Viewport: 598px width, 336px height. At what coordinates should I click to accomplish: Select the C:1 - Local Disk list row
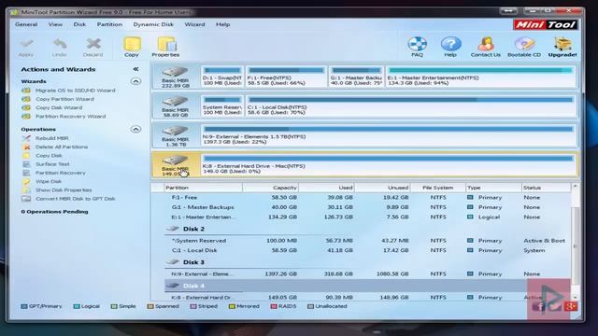click(x=367, y=250)
